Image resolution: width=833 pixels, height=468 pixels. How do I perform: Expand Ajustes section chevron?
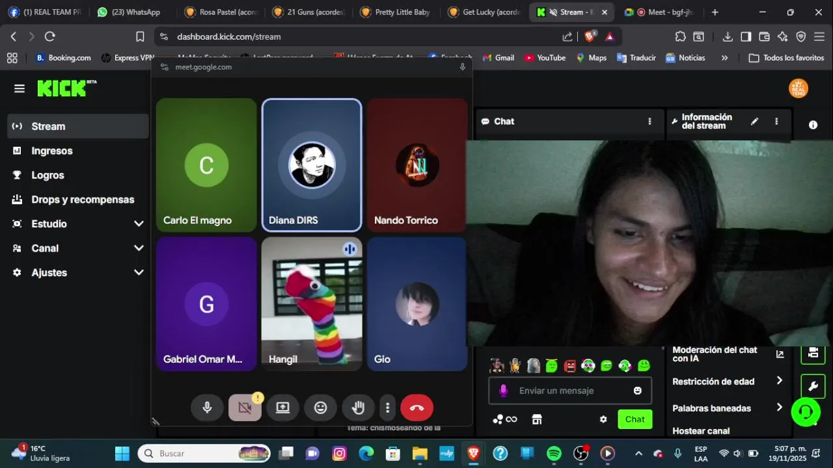click(139, 272)
